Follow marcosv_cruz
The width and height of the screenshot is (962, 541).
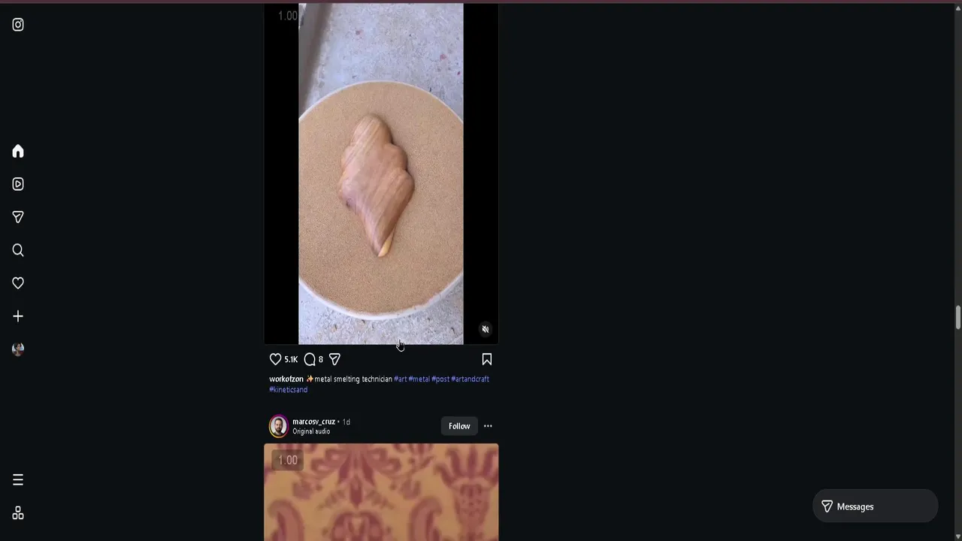(459, 426)
